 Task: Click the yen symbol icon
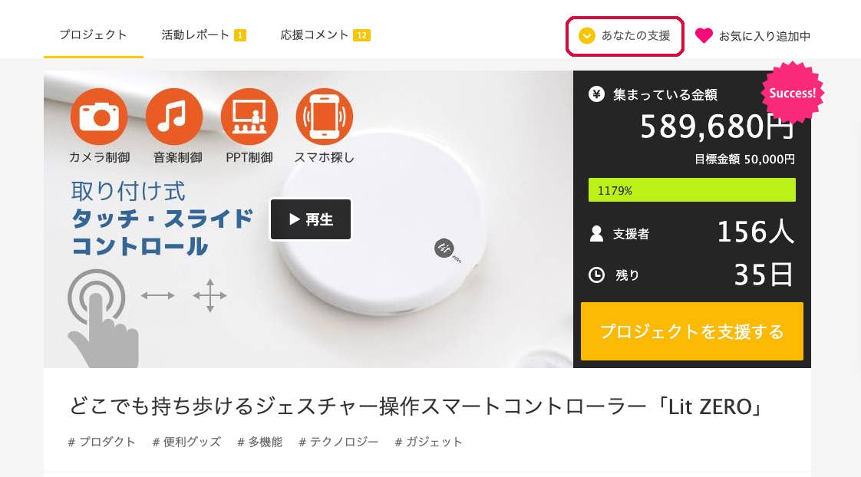(596, 94)
